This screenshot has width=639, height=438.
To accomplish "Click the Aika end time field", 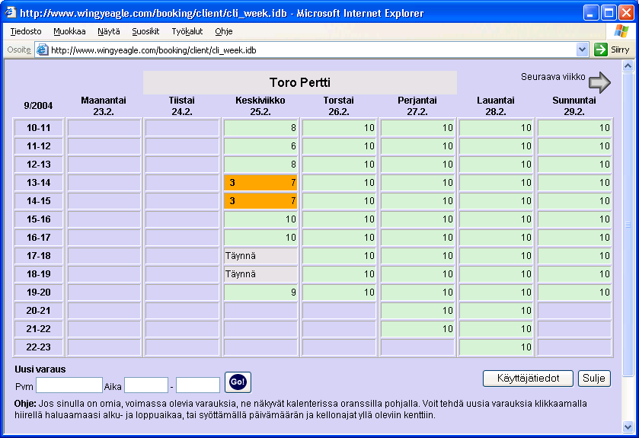I will pyautogui.click(x=198, y=385).
